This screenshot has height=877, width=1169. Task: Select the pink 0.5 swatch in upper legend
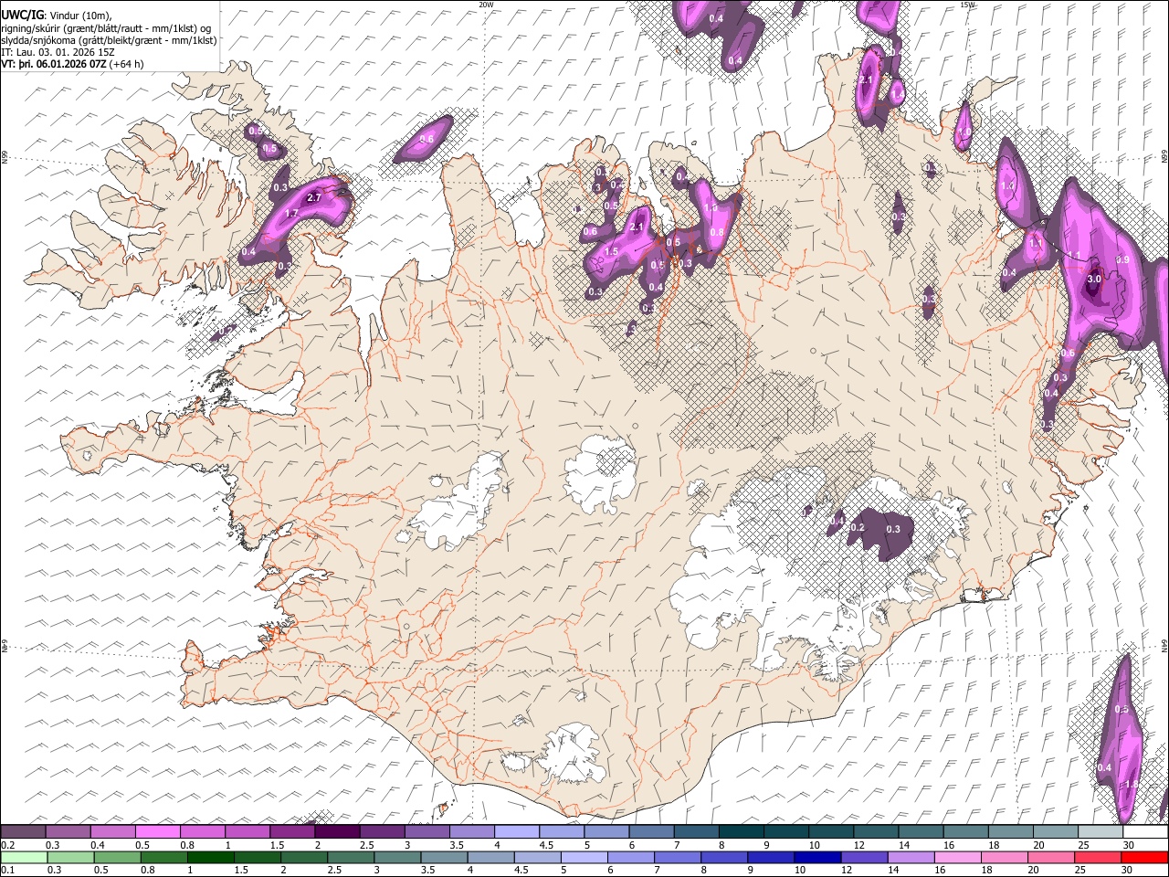tap(157, 832)
